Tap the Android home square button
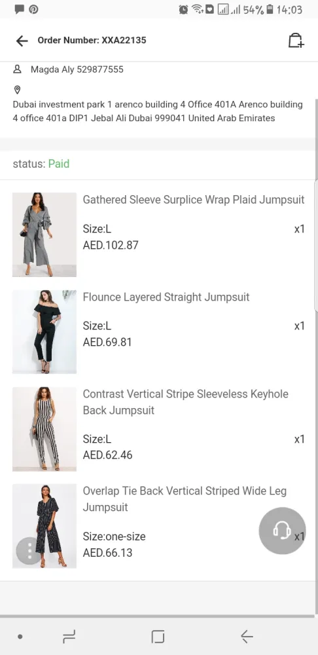 click(x=158, y=637)
